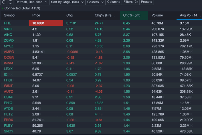Screen dimensions: 202x135
Task: Click VINO pre-market change 14.13
Action: [99, 29]
